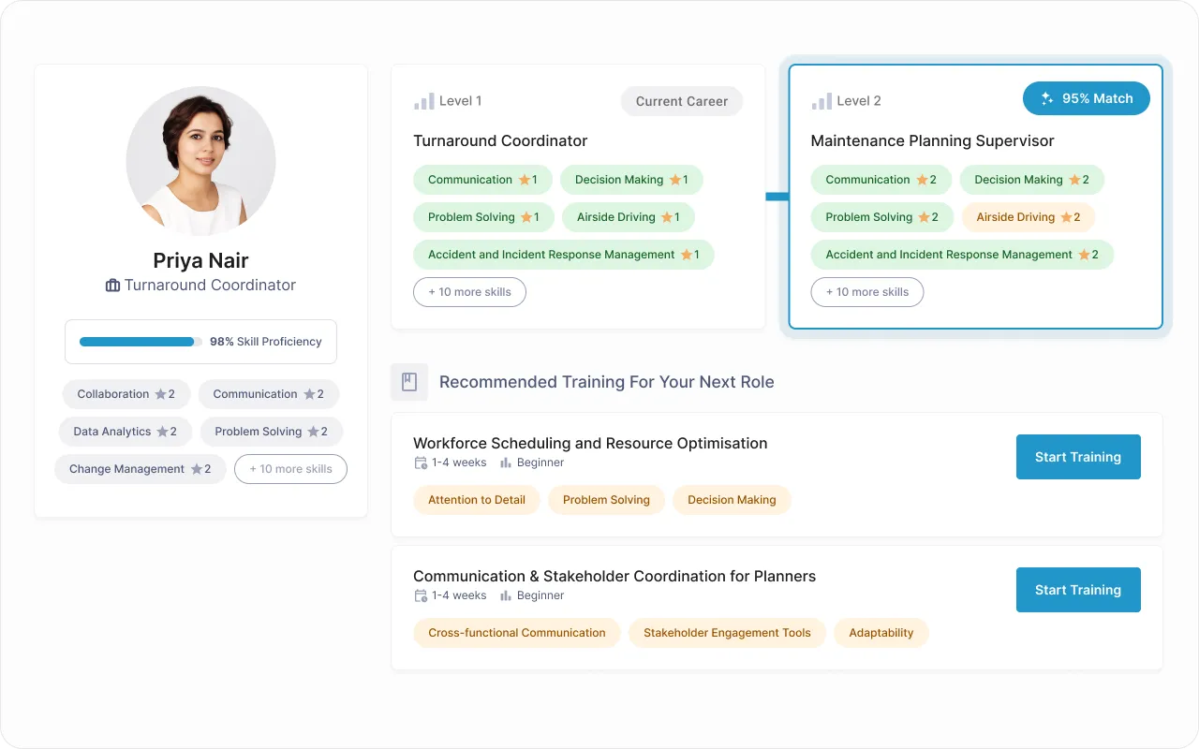Start Training for Workforce Scheduling course
The image size is (1199, 749).
(1077, 457)
